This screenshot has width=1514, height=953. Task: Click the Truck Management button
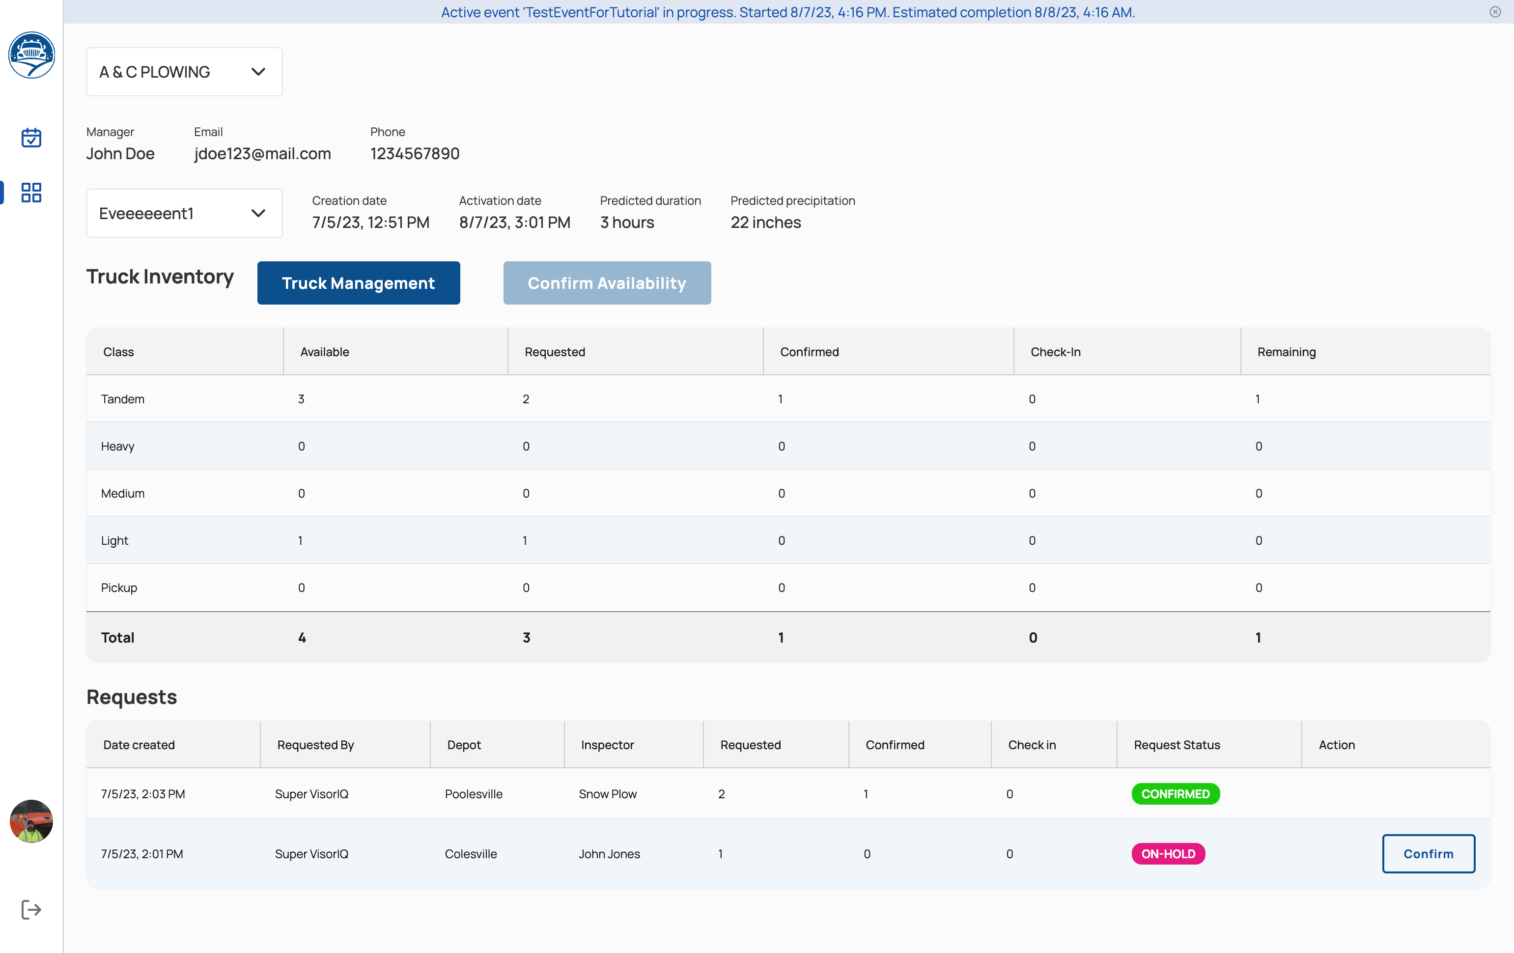tap(359, 283)
